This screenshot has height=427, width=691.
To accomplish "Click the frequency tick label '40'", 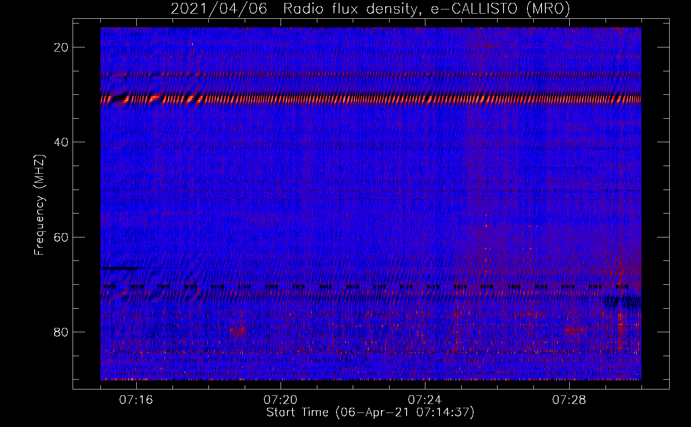I will click(x=61, y=142).
